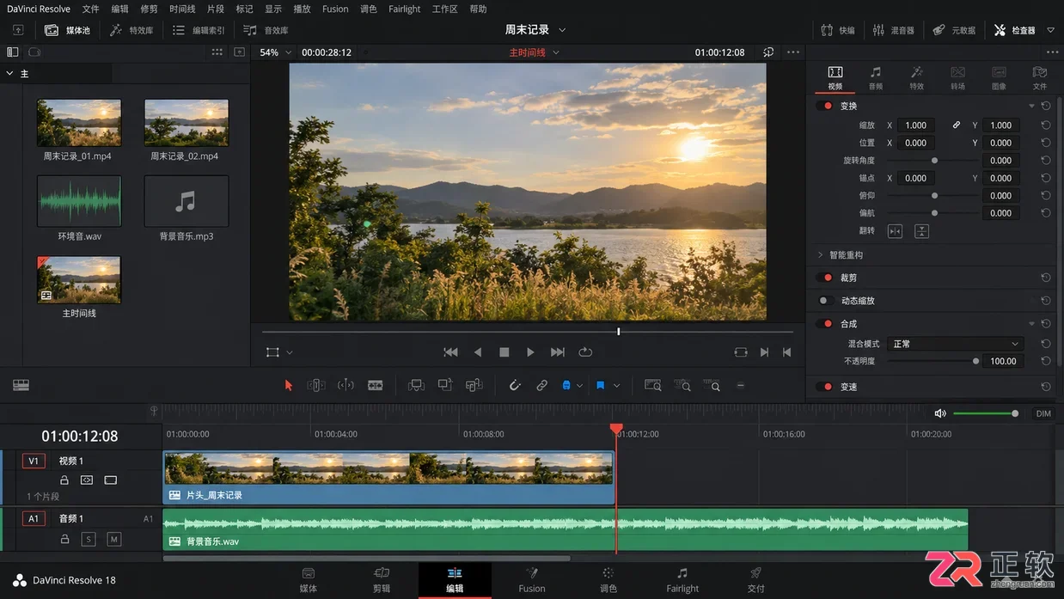Reset the Transform (变换) section
1064x599 pixels.
tap(1046, 106)
